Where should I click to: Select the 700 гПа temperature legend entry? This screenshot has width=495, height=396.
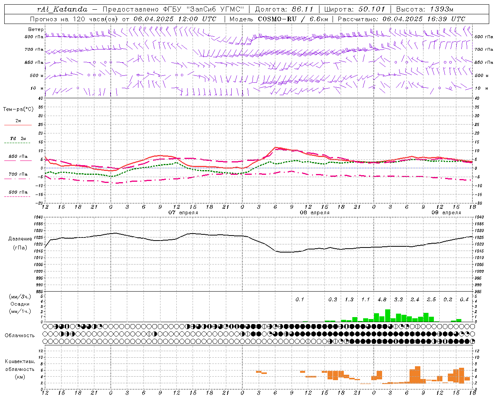(x=18, y=174)
